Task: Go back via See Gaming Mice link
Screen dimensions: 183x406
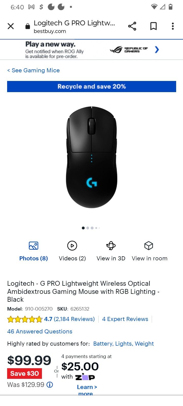Action: pos(33,70)
